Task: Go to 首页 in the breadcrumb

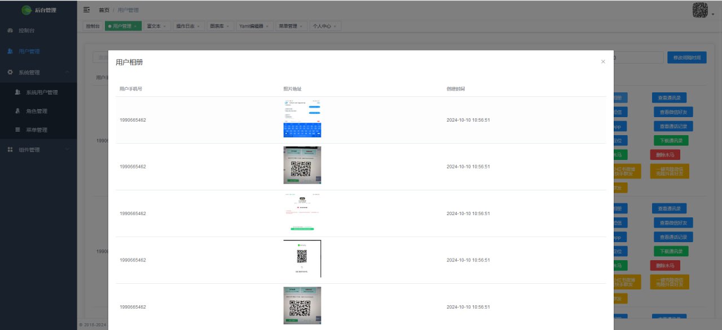Action: coord(104,10)
